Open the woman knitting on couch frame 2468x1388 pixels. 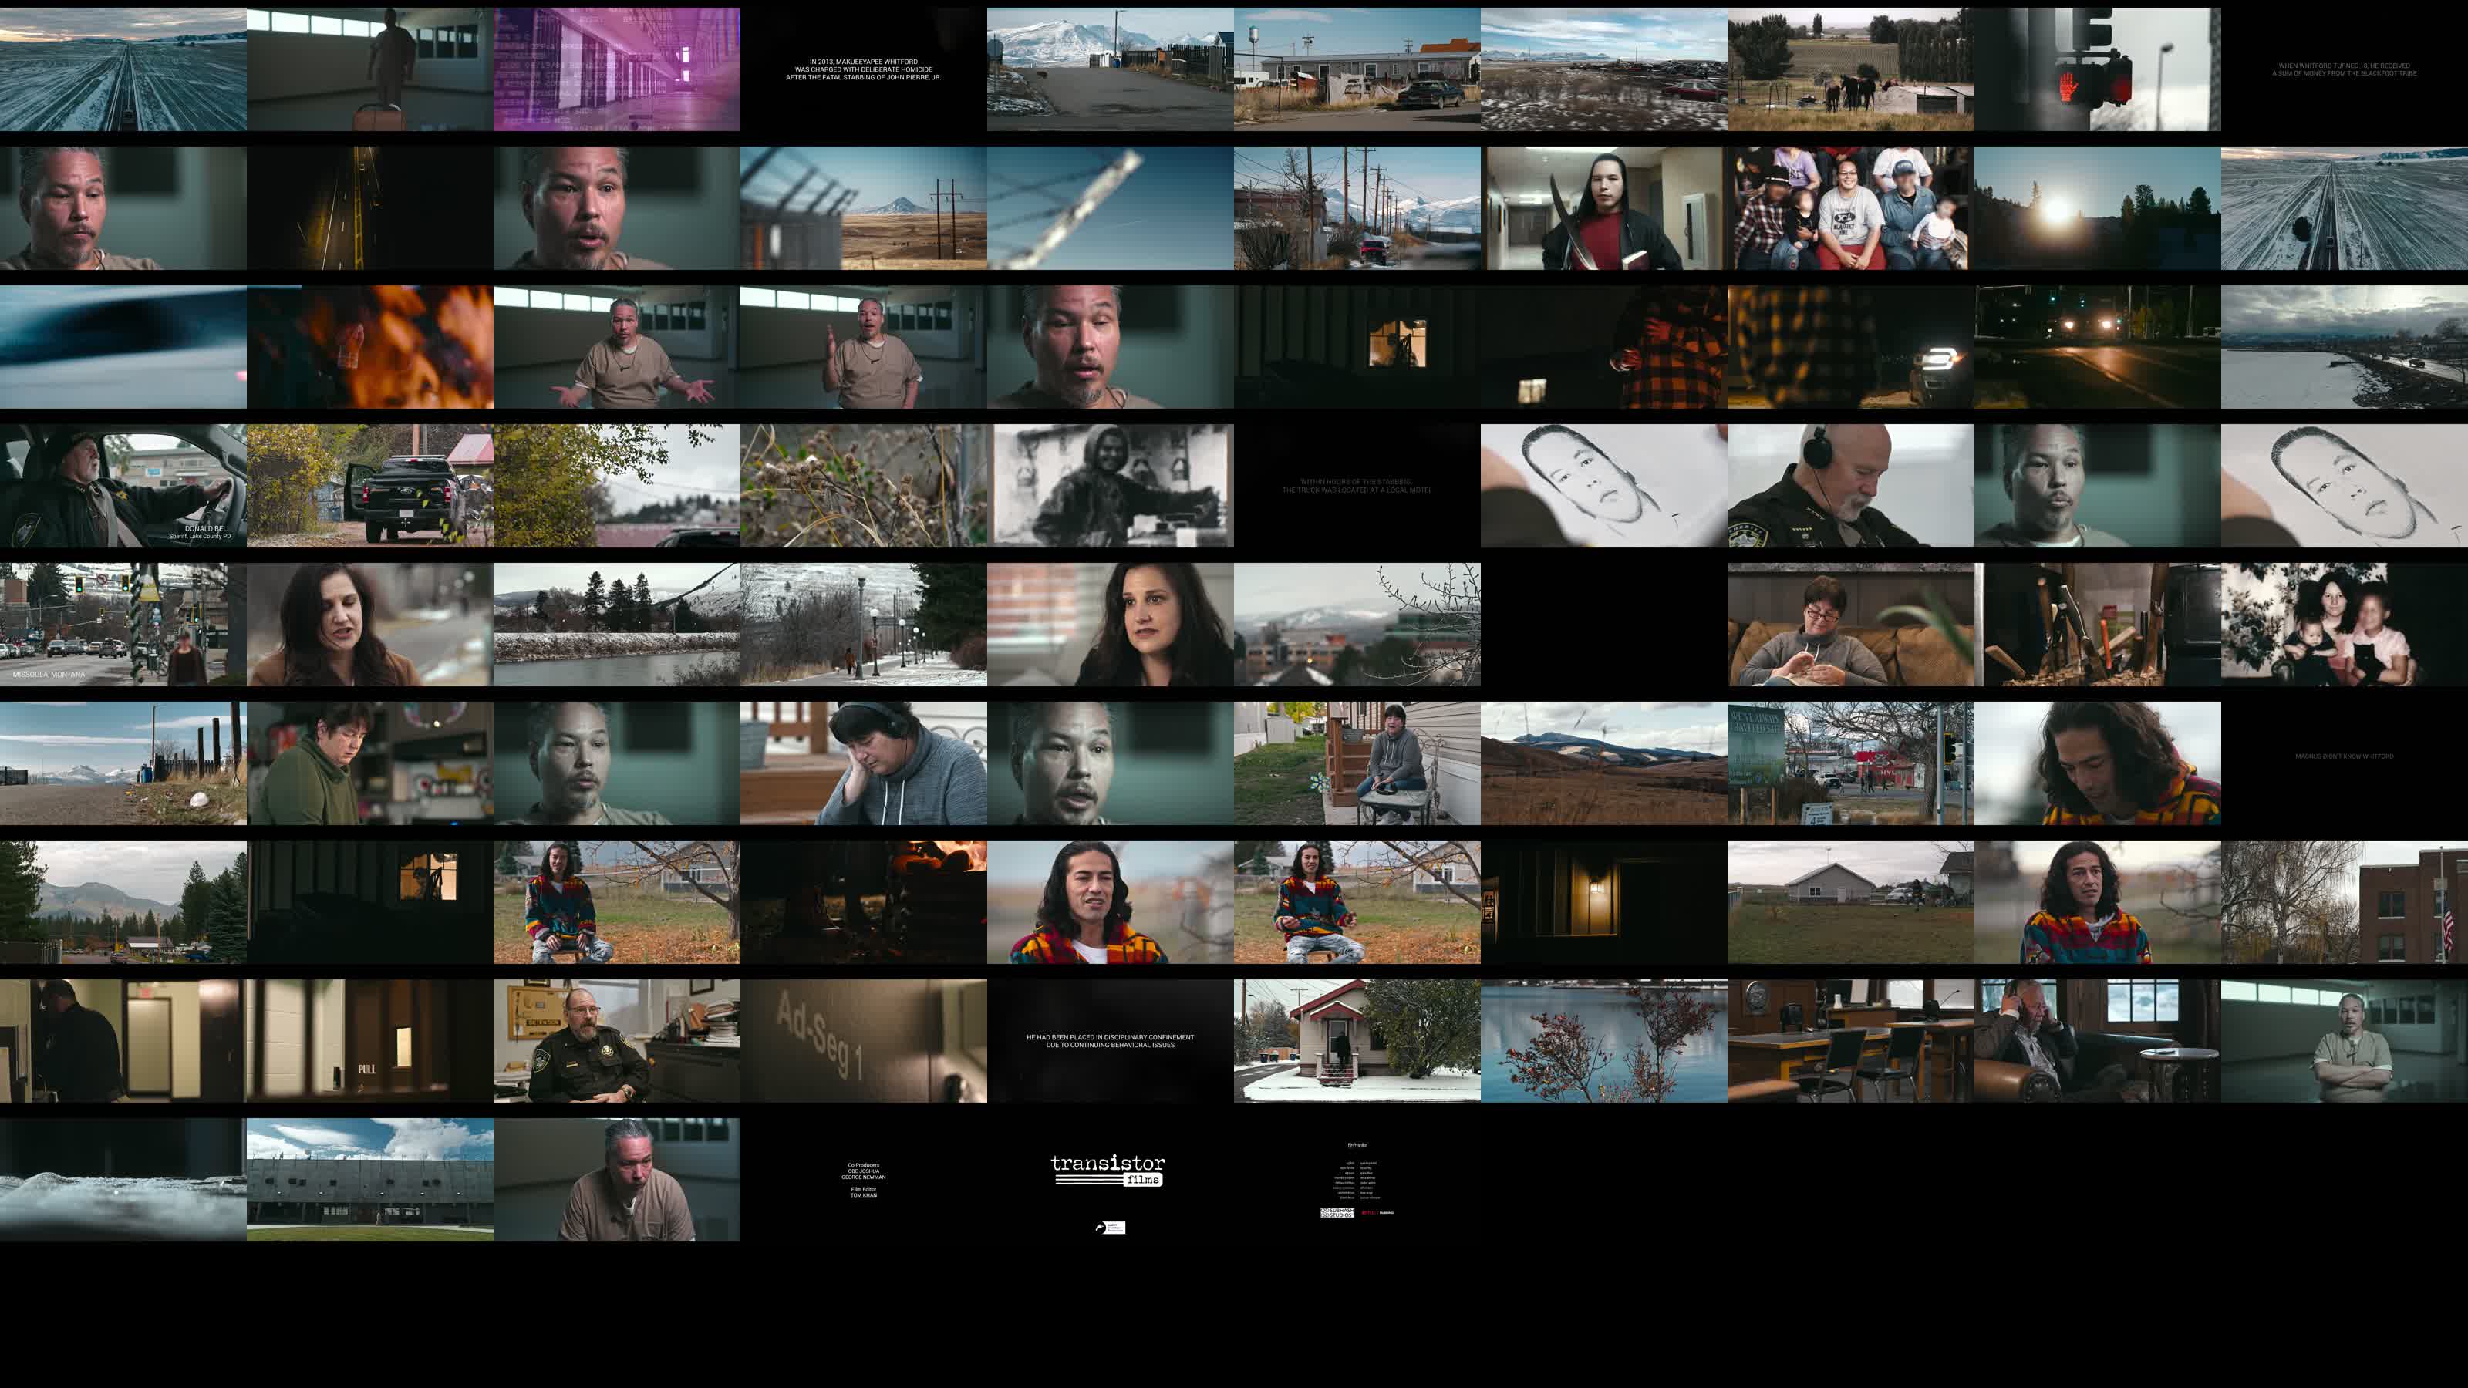pyautogui.click(x=1849, y=625)
